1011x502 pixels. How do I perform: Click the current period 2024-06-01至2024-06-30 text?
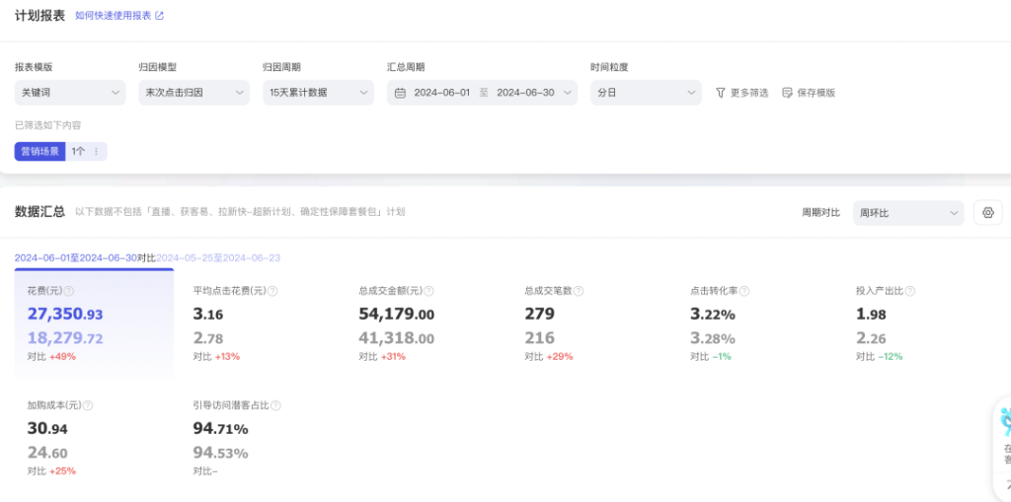(x=75, y=257)
